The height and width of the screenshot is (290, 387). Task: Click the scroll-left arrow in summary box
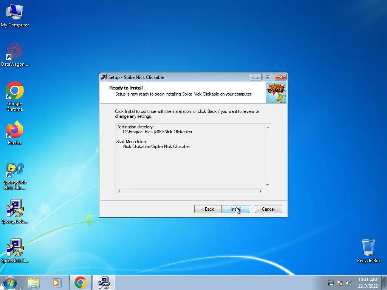pyautogui.click(x=119, y=191)
